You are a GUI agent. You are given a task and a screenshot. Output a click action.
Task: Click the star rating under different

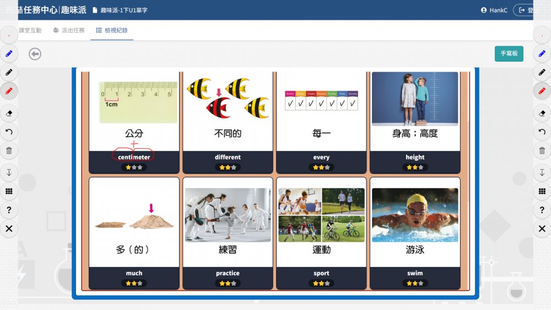[x=228, y=167]
